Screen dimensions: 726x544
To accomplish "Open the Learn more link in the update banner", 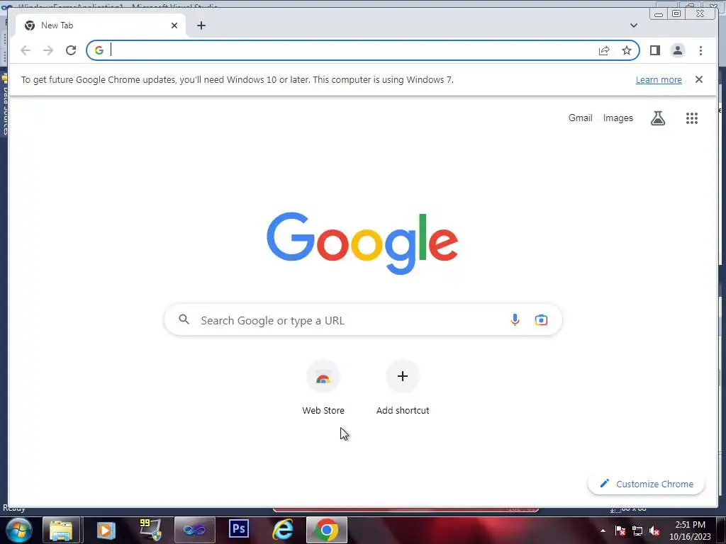I will (659, 79).
